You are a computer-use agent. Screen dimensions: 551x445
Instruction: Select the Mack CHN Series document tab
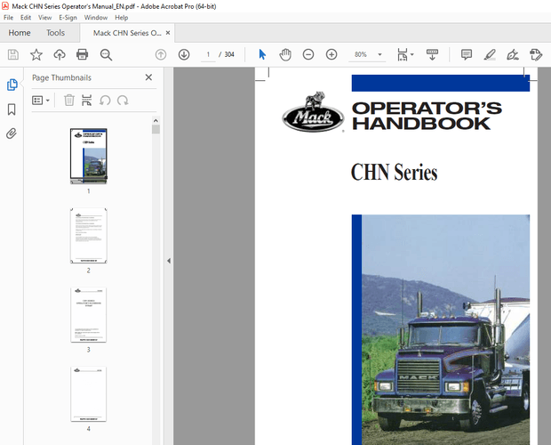coord(127,33)
